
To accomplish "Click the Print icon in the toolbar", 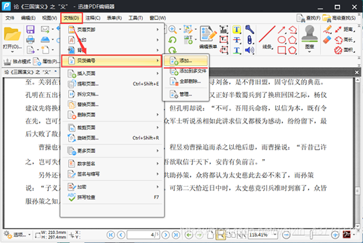I will coord(30,40).
